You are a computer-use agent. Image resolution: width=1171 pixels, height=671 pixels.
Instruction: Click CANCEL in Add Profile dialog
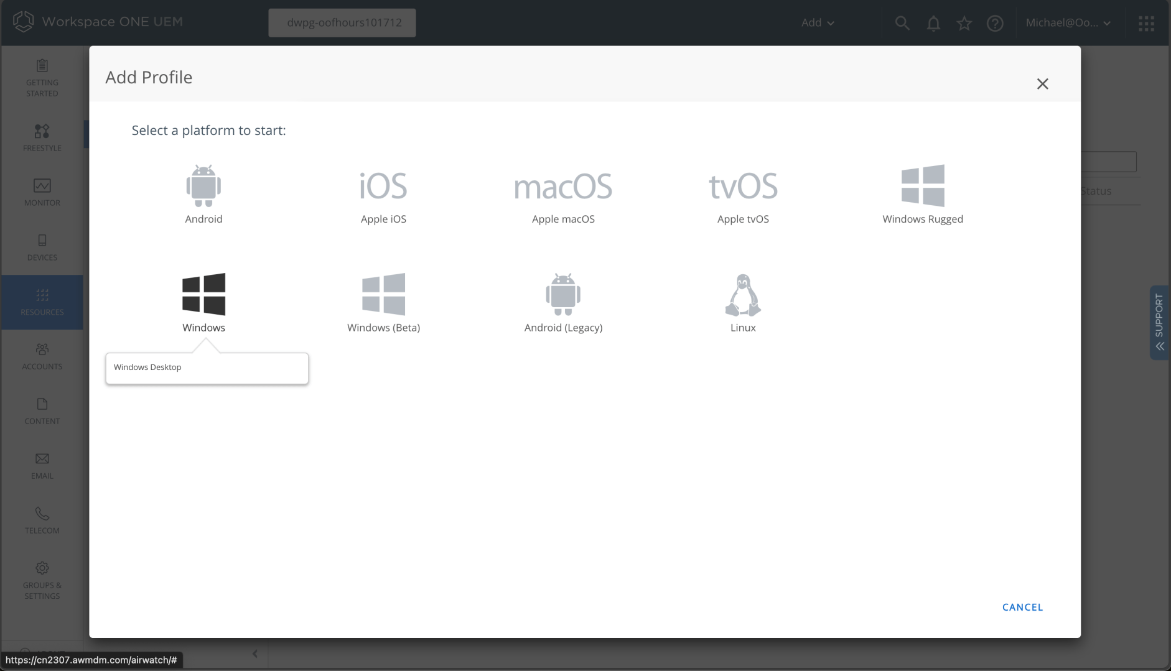pyautogui.click(x=1022, y=607)
